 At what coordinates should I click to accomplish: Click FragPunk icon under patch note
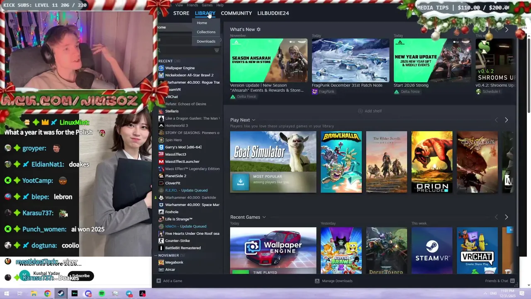pos(314,91)
